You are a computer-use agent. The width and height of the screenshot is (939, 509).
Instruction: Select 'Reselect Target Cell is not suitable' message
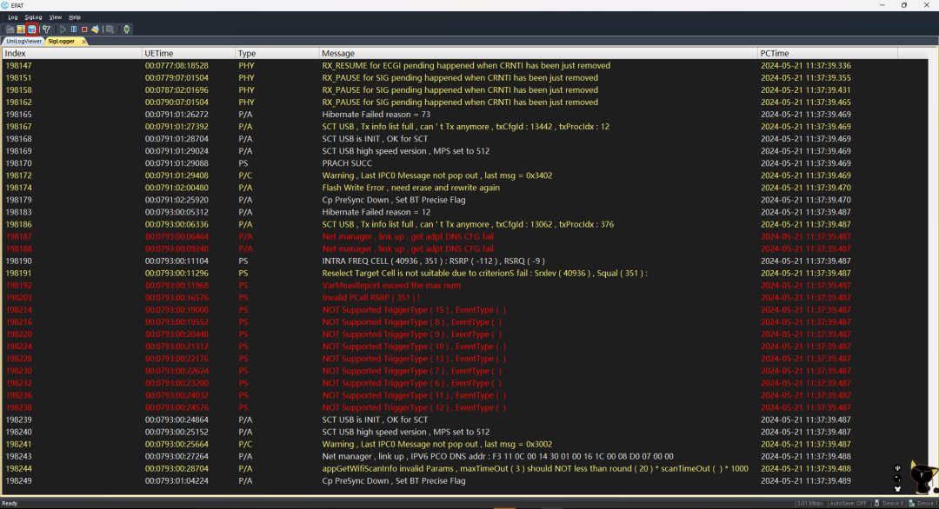(x=484, y=274)
